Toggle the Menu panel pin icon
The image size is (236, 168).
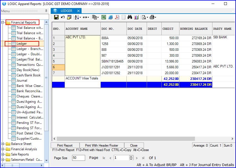pyautogui.click(x=46, y=11)
